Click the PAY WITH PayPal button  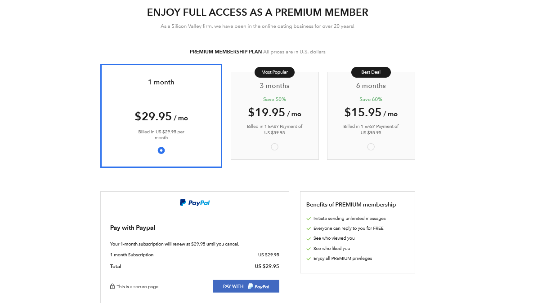pos(246,286)
